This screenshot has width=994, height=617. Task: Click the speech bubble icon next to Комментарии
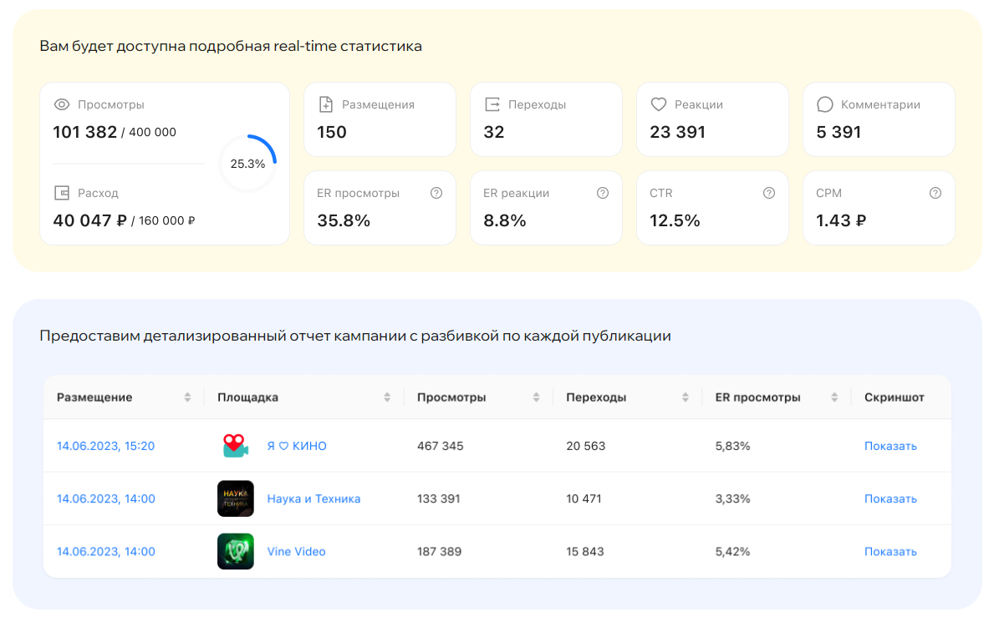[x=825, y=104]
